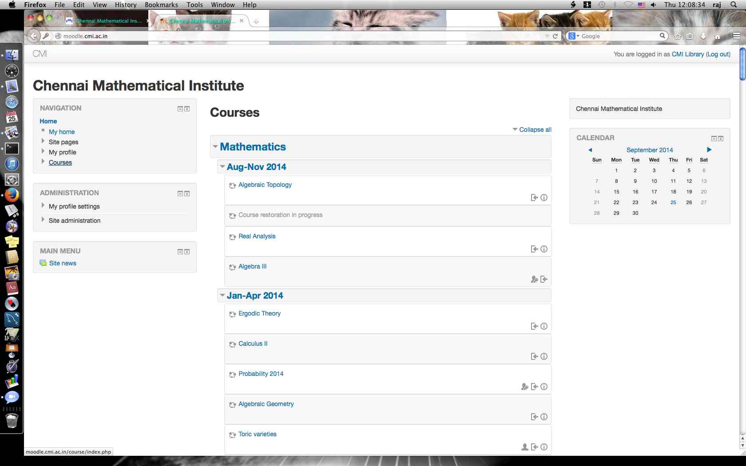Click enrolment key icon for Probability 2014
Screen dimensions: 746x466
pyautogui.click(x=525, y=387)
